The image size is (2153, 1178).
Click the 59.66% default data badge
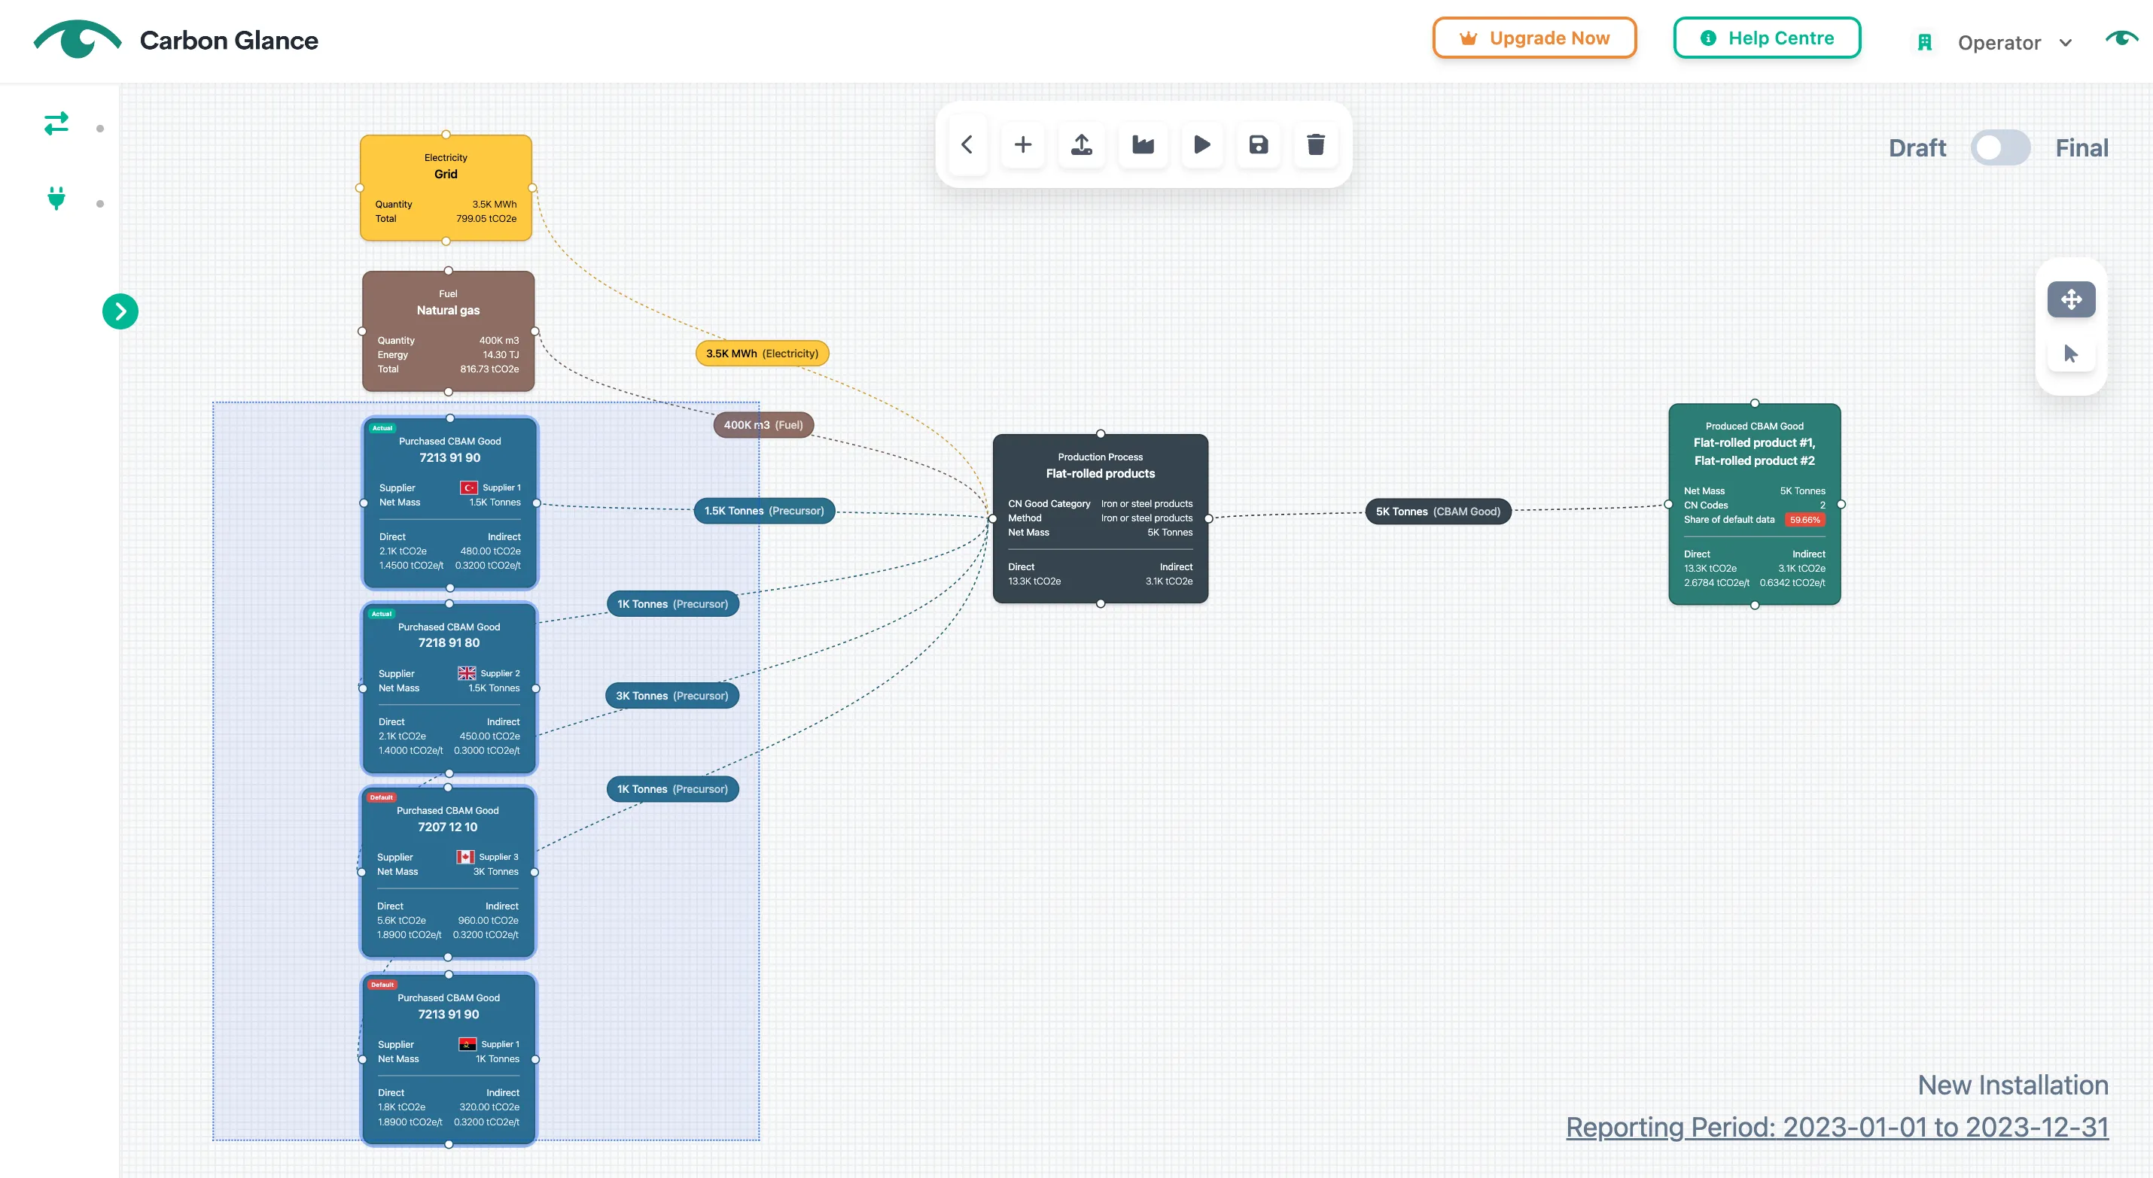[1804, 520]
